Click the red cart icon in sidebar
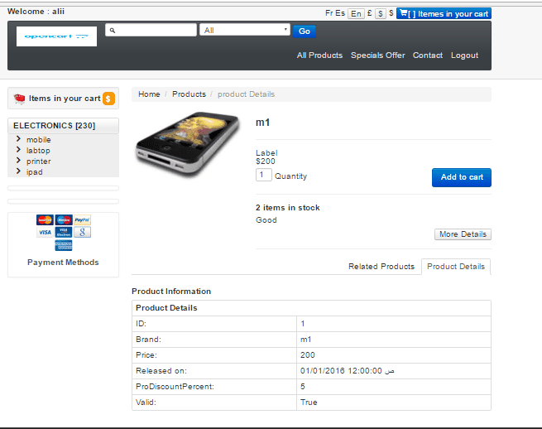542x429 pixels. click(x=19, y=99)
